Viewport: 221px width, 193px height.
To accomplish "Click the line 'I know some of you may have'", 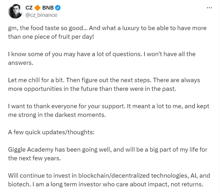I will point(102,54).
